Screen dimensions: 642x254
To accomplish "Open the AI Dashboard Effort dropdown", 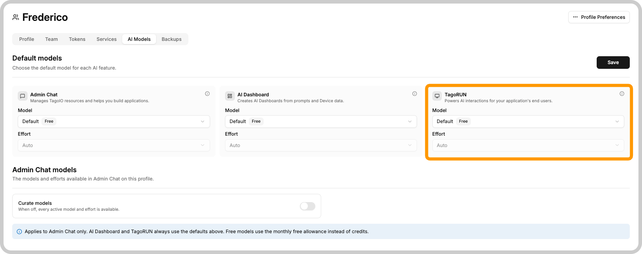I will [x=321, y=145].
